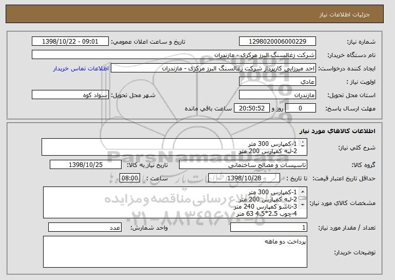
Task: Click the delivery province field مازندران
Action: pos(278,95)
